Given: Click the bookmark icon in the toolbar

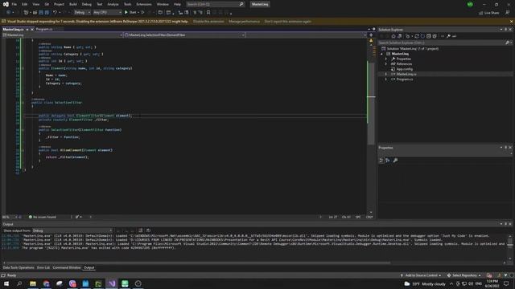Looking at the screenshot, I should (208, 13).
